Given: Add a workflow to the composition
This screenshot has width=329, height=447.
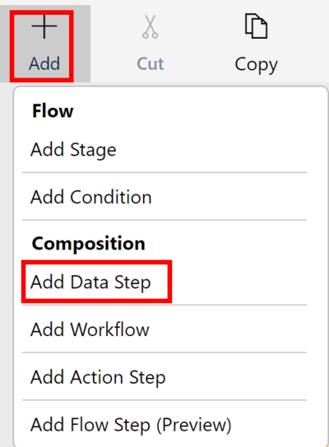Looking at the screenshot, I should click(x=90, y=330).
